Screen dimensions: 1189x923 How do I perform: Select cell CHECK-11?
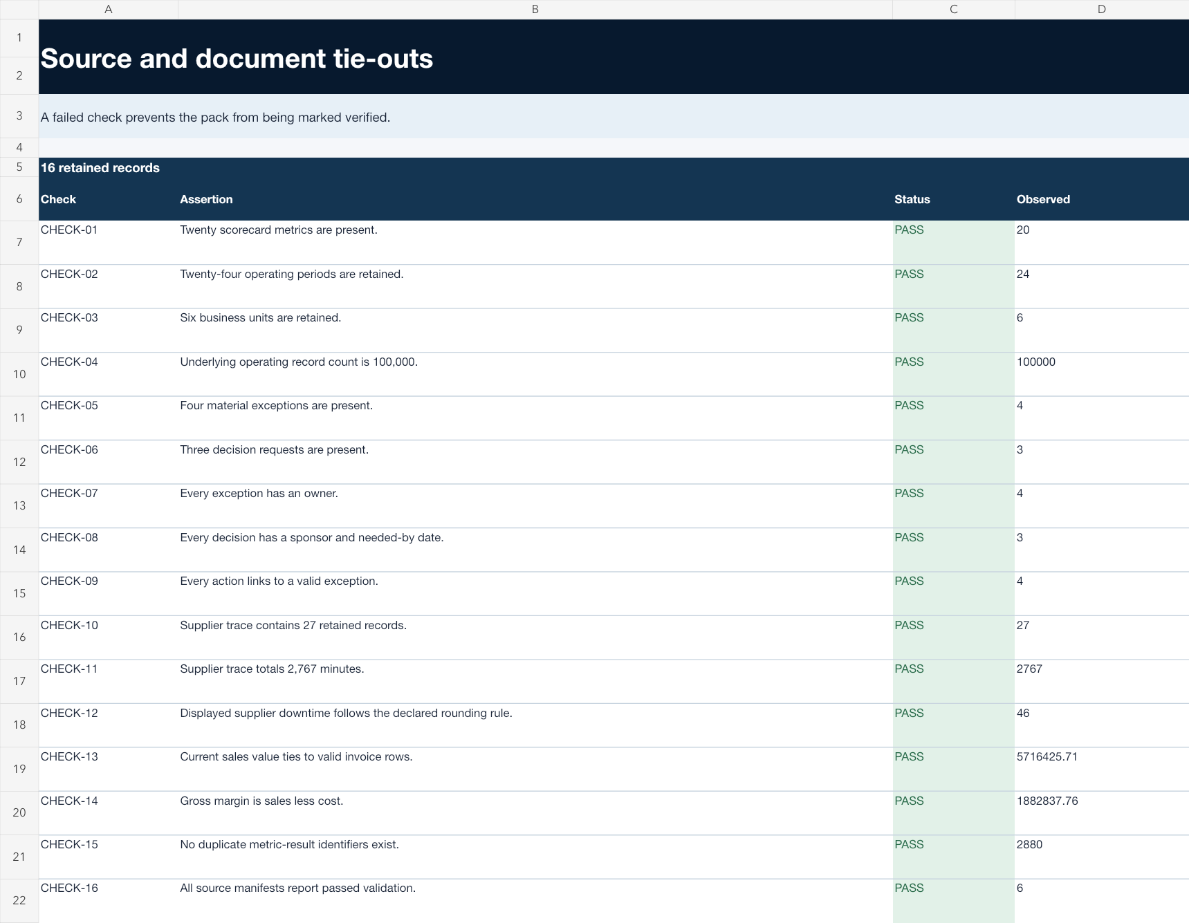coord(108,682)
